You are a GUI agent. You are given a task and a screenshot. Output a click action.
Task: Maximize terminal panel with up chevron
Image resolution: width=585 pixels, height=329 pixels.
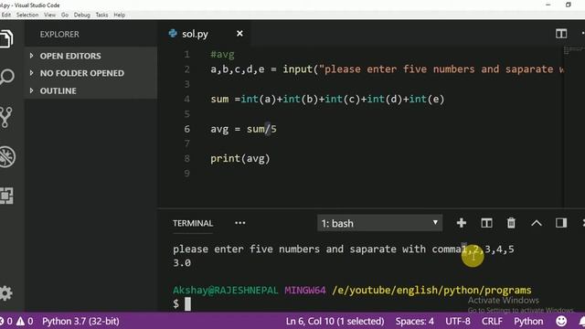coord(537,223)
